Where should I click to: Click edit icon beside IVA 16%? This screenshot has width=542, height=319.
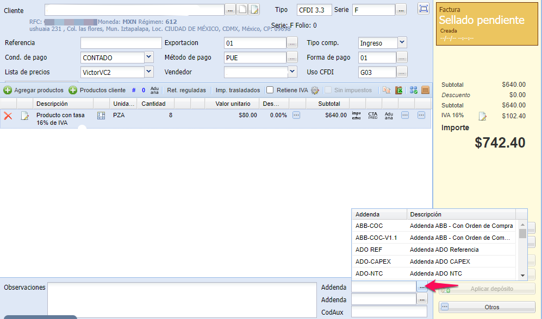point(482,116)
